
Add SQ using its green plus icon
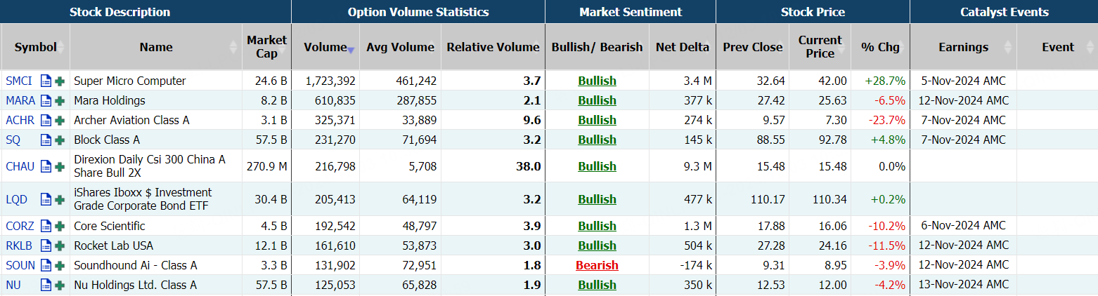60,140
